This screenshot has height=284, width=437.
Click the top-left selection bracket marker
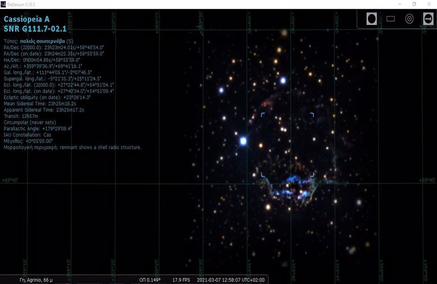[263, 115]
